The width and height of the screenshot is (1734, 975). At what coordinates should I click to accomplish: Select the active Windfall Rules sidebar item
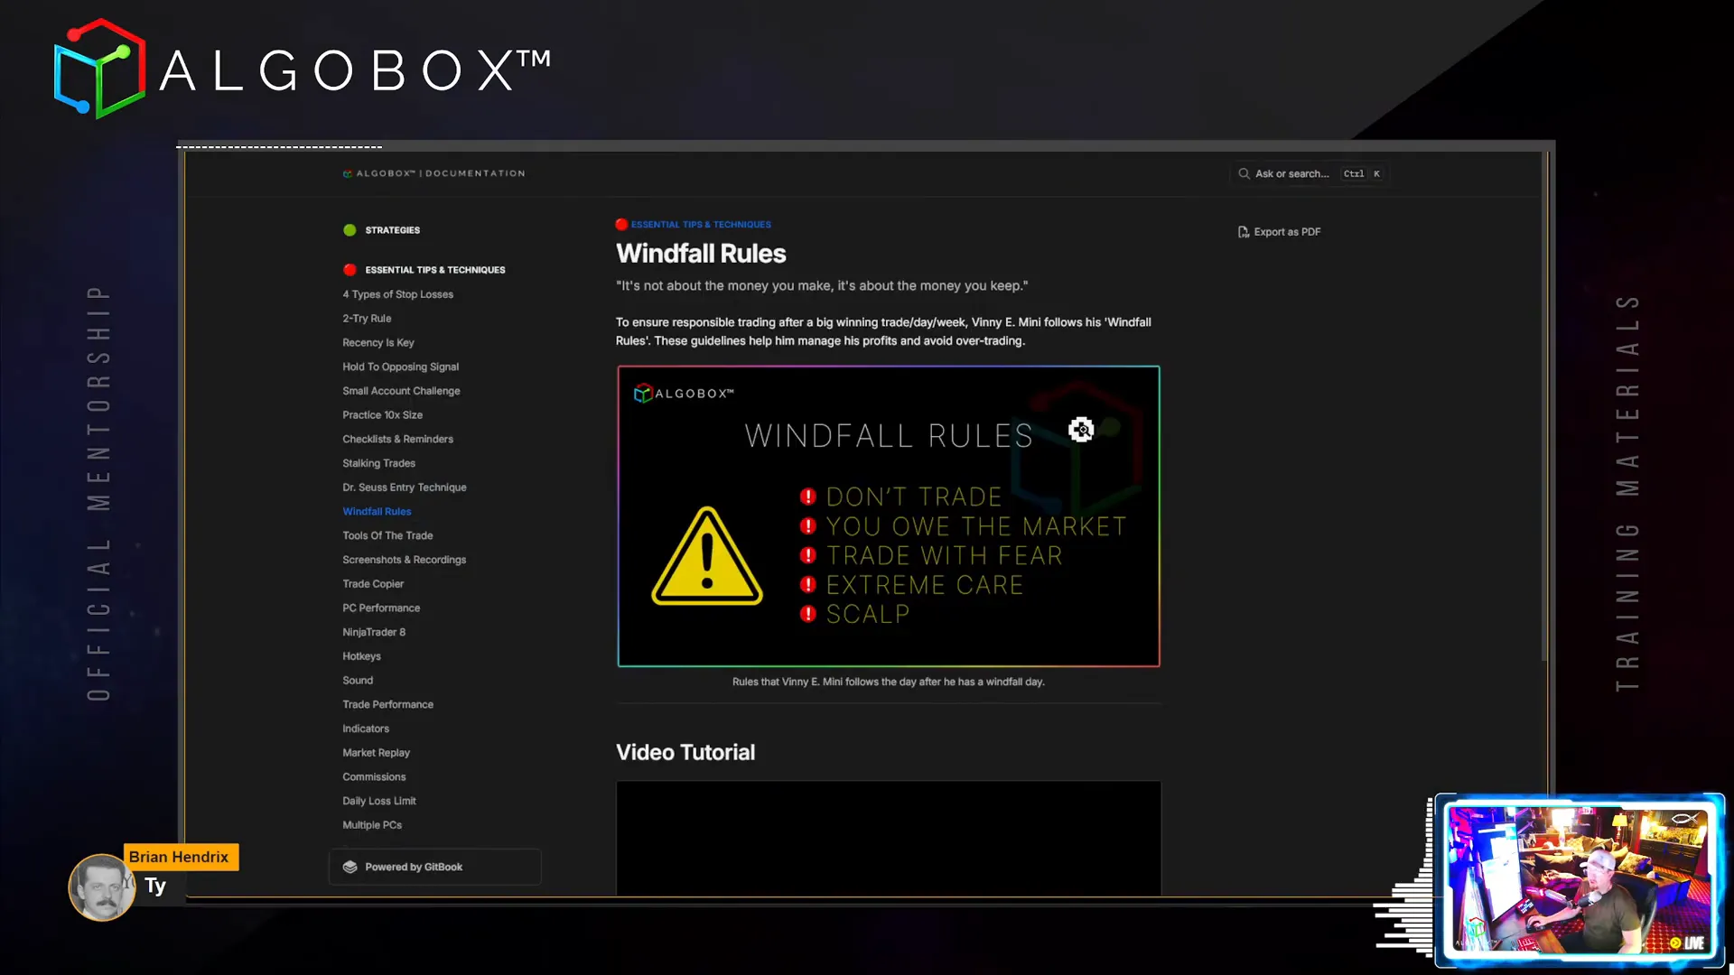[x=377, y=512]
